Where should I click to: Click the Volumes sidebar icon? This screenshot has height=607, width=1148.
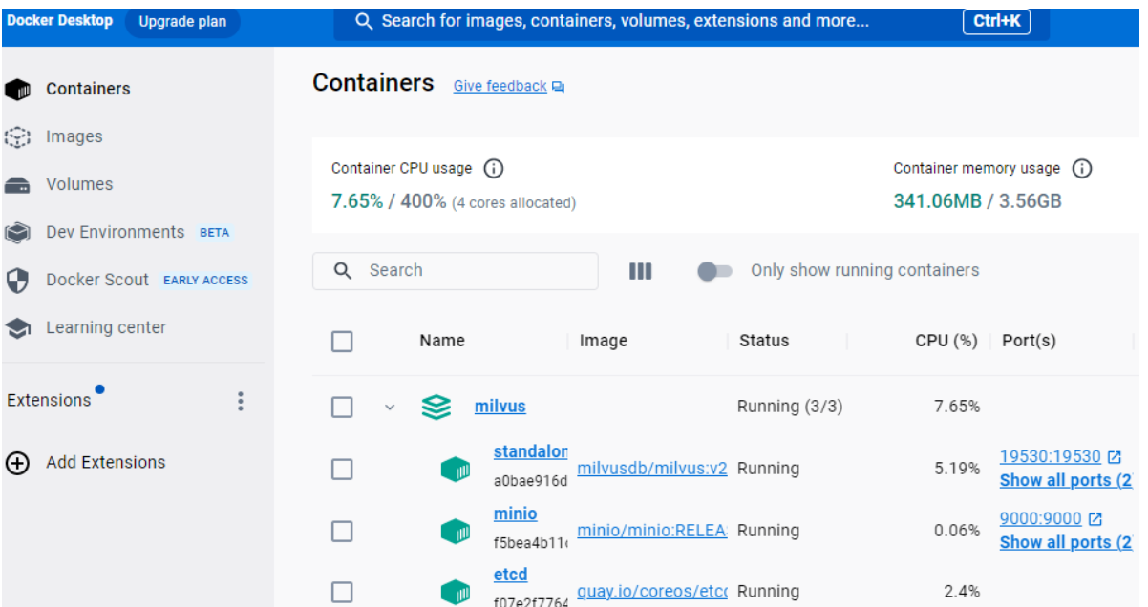(18, 185)
